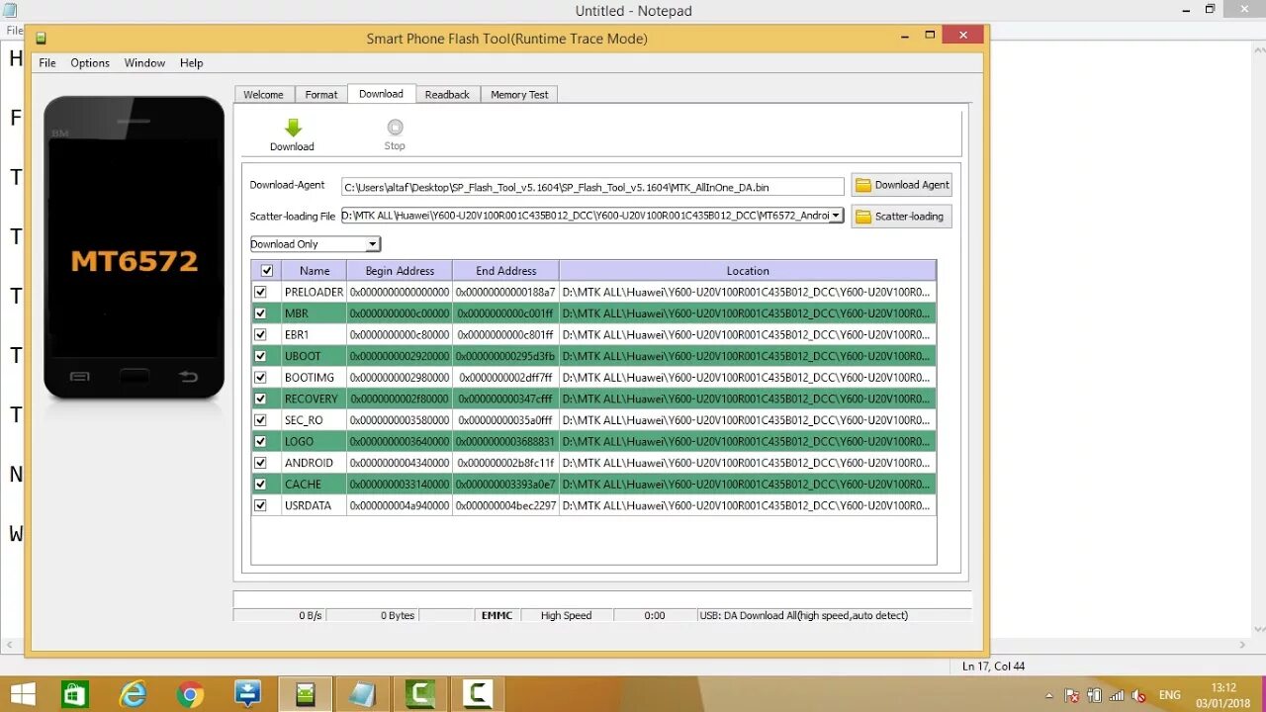The image size is (1266, 712).
Task: Uncheck the MBR row checkbox
Action: coord(260,313)
